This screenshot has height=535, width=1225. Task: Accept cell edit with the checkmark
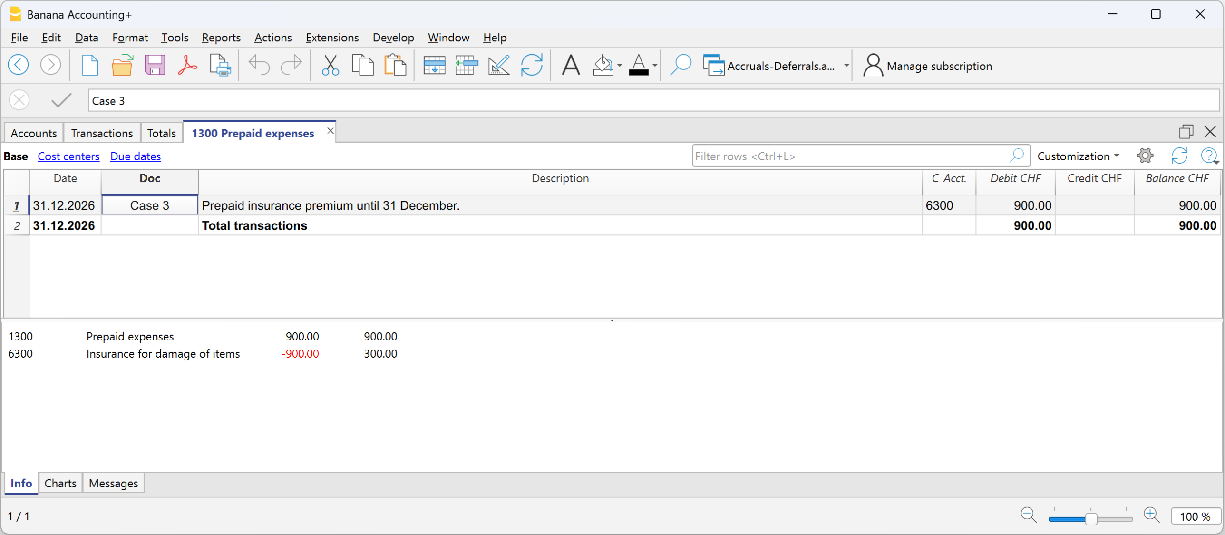click(61, 100)
